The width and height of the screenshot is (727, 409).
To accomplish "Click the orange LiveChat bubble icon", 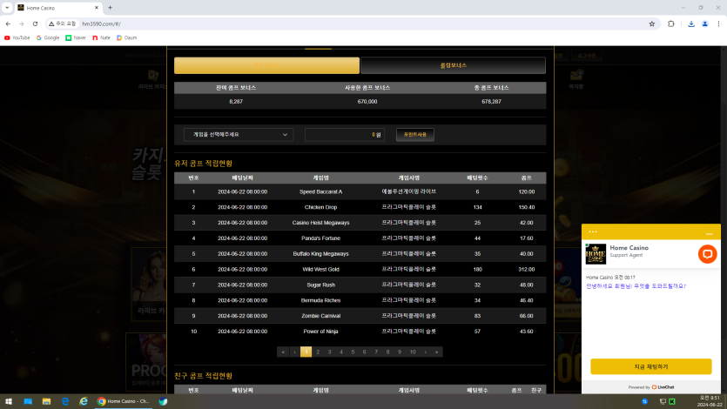I will (x=707, y=254).
